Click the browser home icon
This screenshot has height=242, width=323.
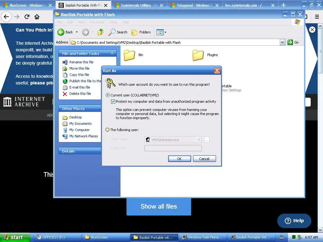click(37, 17)
